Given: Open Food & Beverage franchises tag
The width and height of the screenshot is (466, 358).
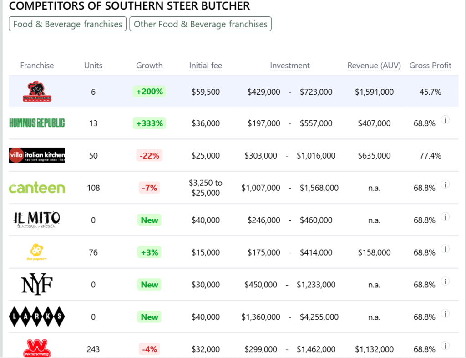Looking at the screenshot, I should pos(68,24).
